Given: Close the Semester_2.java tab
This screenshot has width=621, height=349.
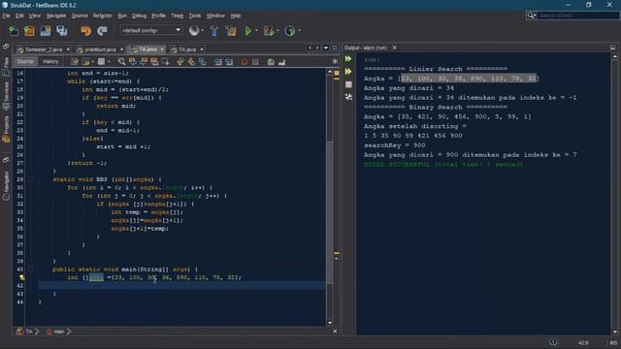Looking at the screenshot, I should [x=68, y=49].
